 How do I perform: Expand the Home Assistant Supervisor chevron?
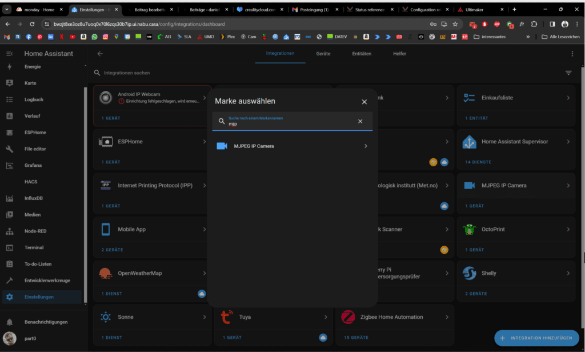pos(568,142)
